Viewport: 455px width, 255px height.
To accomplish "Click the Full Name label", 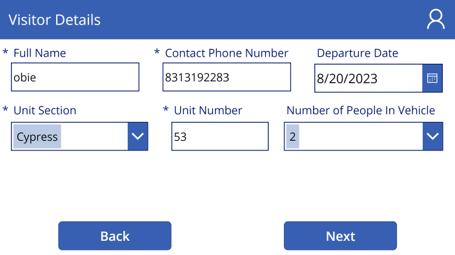I will pos(40,53).
